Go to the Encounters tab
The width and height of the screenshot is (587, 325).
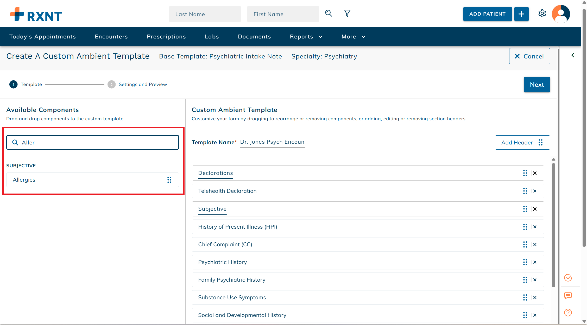click(111, 37)
